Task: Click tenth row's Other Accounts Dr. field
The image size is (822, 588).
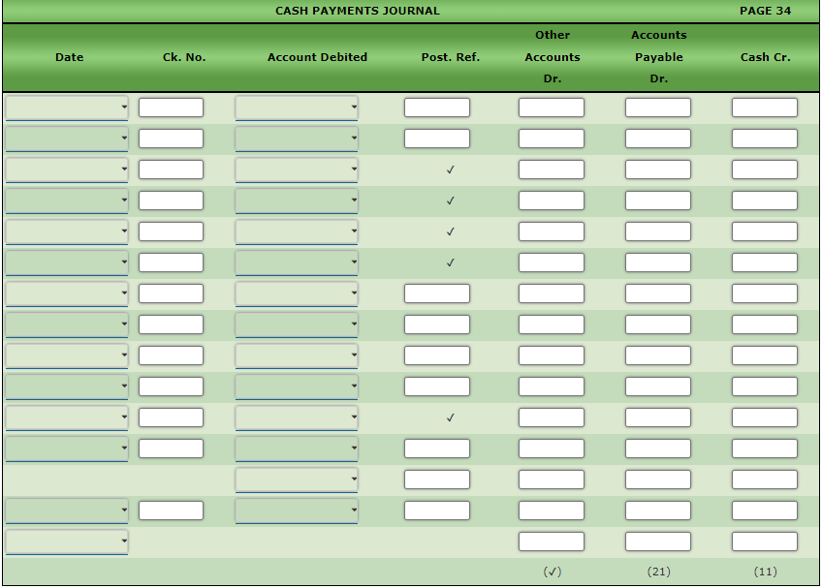Action: [551, 387]
